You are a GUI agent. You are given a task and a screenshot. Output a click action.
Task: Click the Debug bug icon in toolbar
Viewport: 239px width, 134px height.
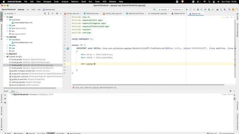click(198, 9)
